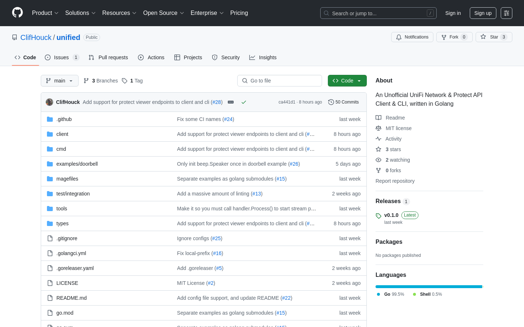Open the Packages heading link

[x=389, y=242]
